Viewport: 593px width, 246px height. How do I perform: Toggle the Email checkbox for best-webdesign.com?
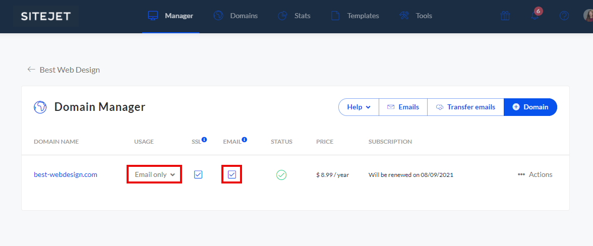pyautogui.click(x=232, y=174)
